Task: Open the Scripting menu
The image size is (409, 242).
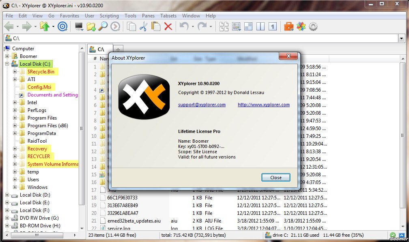Action: pos(109,16)
